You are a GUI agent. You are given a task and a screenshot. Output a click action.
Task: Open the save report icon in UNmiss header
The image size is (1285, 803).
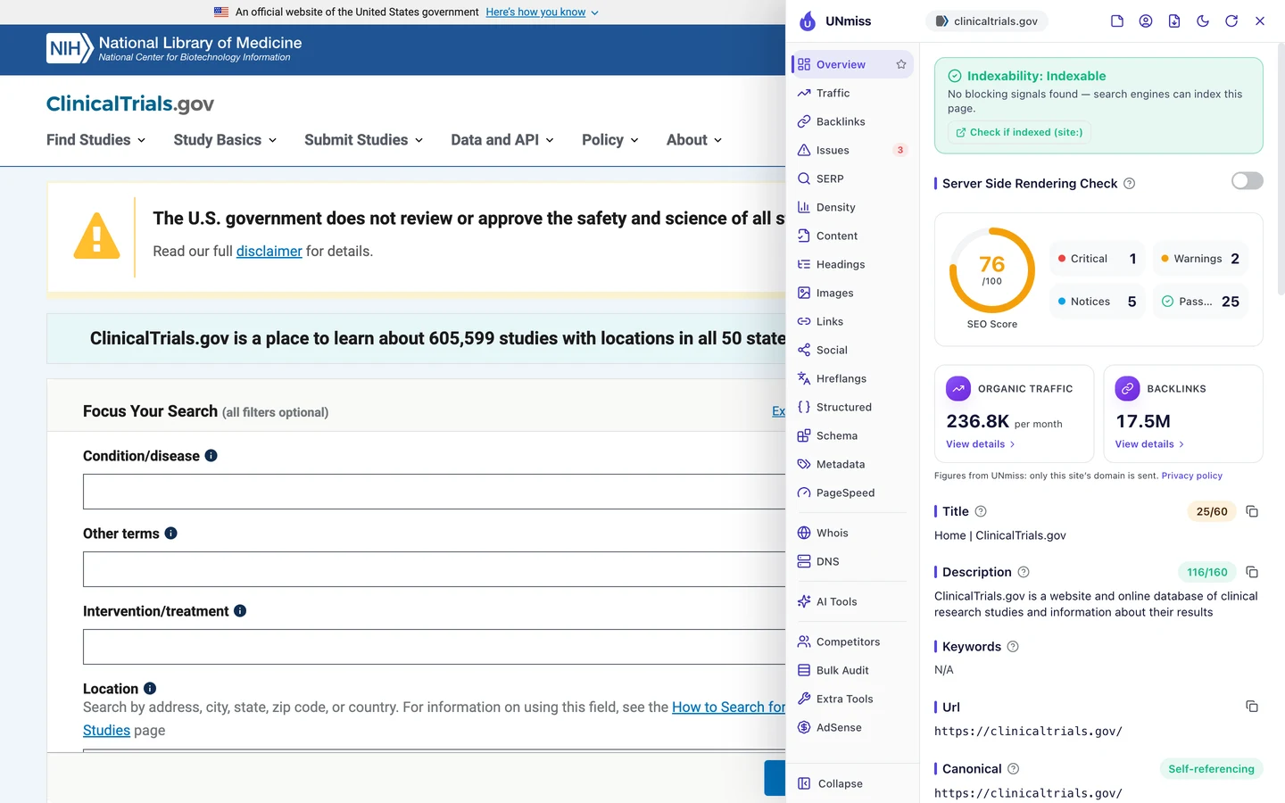coord(1117,21)
